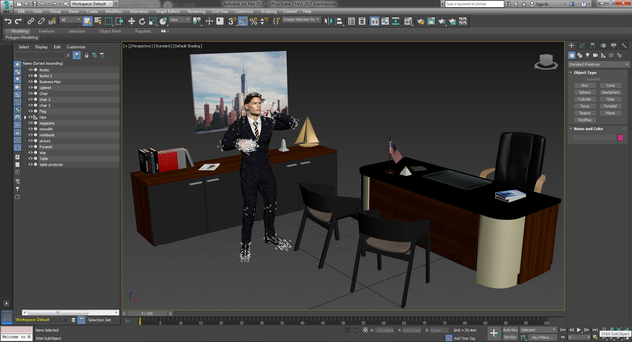Open the View reference coordinate dropdown
The height and width of the screenshot is (342, 632).
click(x=180, y=20)
